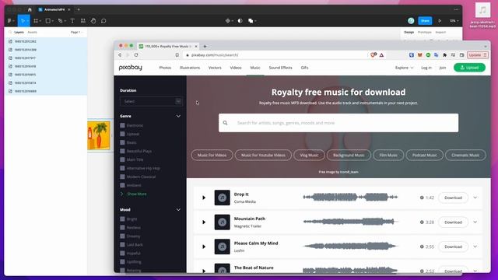
Task: Expand details chevron for Drop It track
Action: 475,198
